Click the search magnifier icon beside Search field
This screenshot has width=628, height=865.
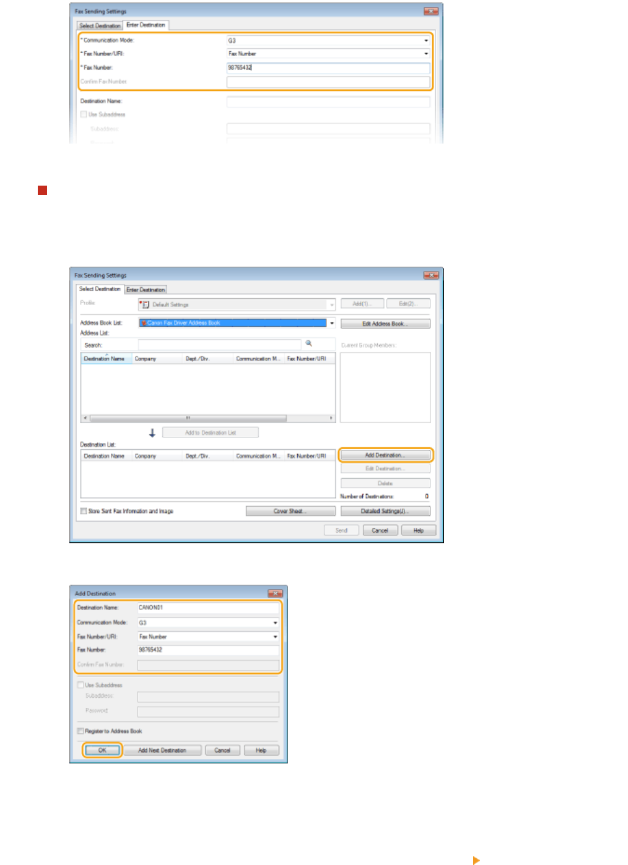click(x=308, y=343)
